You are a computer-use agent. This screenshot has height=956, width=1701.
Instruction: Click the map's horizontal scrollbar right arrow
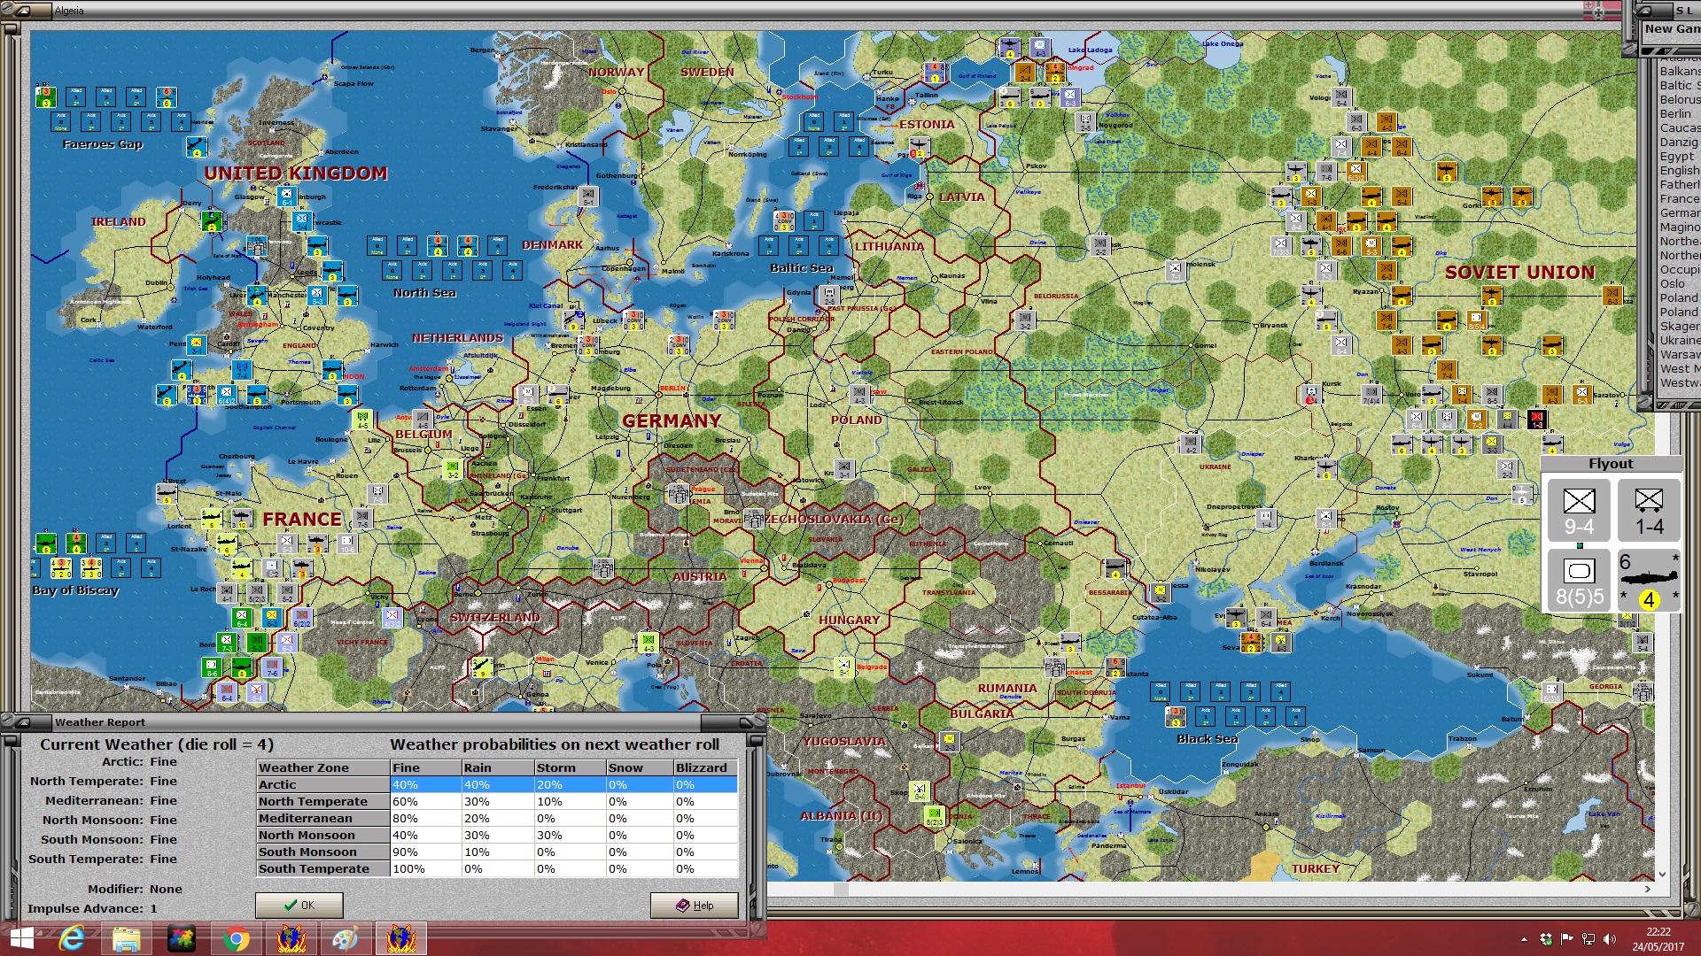(x=1648, y=889)
